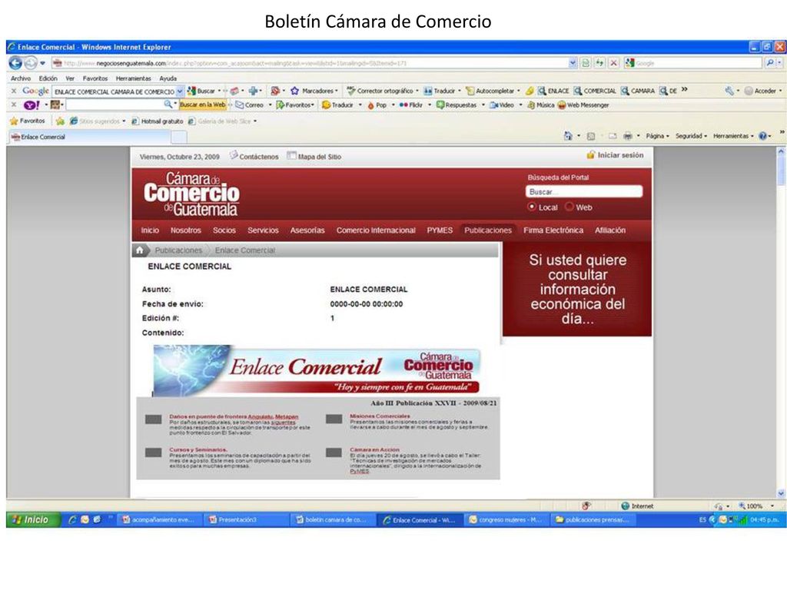Screen dimensions: 787x590
Task: Click the browser Back arrow button
Action: coord(15,63)
